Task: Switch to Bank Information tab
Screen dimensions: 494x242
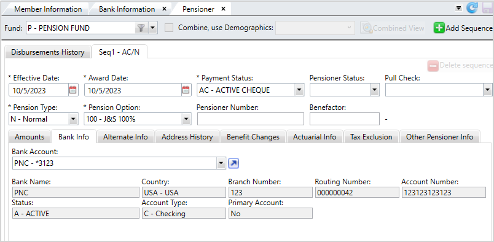Action: click(127, 9)
